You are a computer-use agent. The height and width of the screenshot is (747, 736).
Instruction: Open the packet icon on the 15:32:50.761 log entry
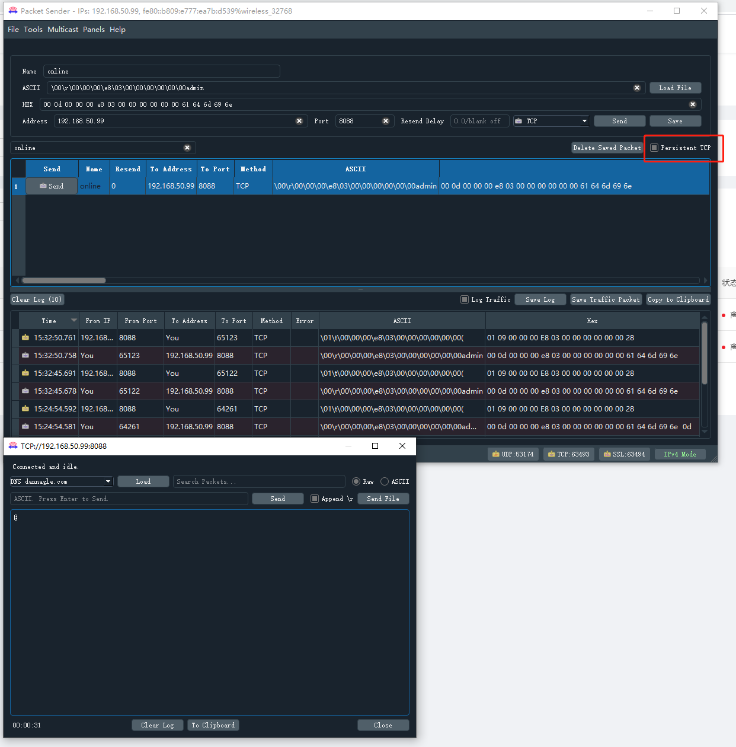(x=25, y=337)
